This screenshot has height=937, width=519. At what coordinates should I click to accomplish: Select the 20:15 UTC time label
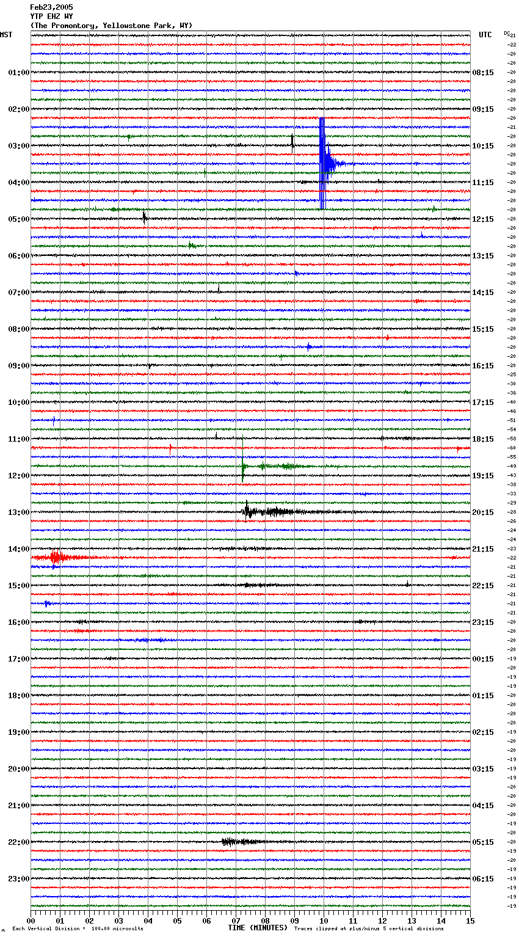click(483, 512)
